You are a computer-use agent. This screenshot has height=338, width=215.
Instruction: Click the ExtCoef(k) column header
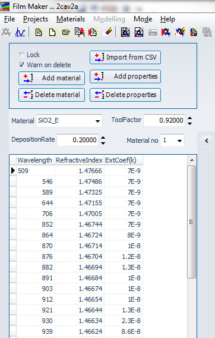[124, 160]
